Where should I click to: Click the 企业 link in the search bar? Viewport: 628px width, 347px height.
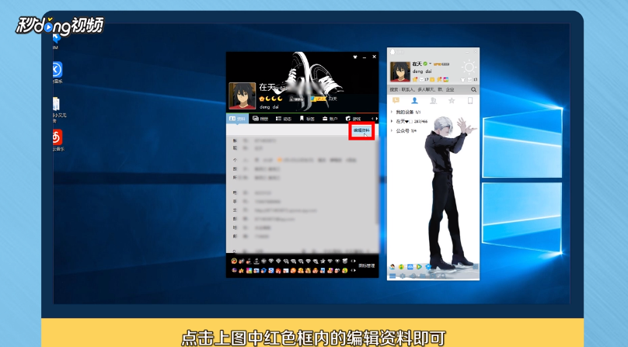pyautogui.click(x=450, y=89)
